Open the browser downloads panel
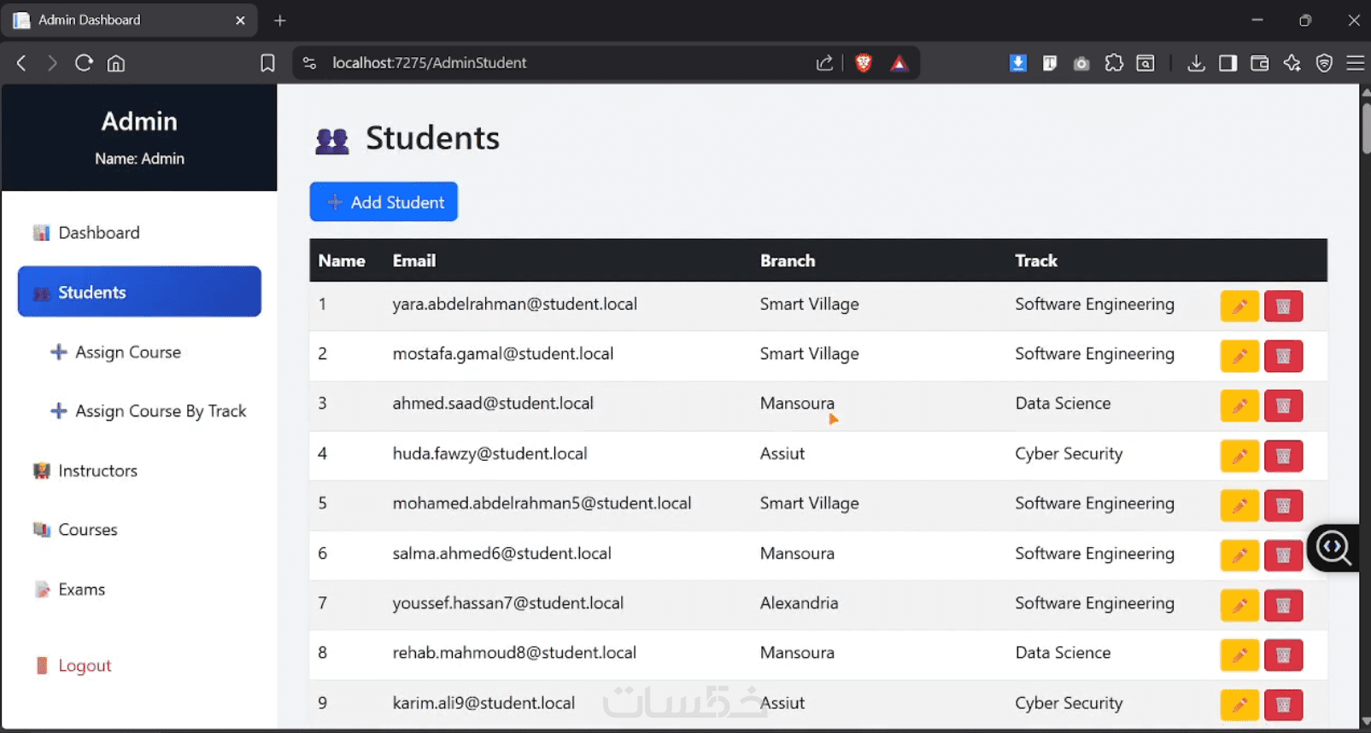 coord(1196,63)
